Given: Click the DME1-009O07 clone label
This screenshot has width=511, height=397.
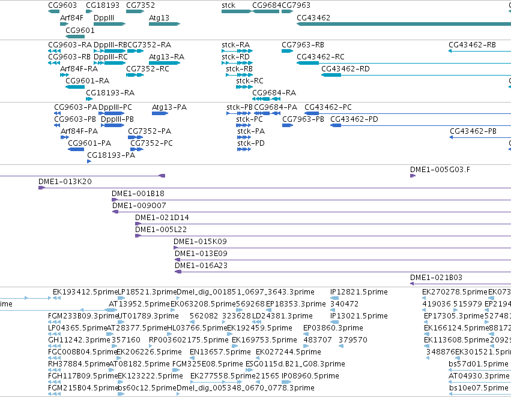Looking at the screenshot, I should [x=139, y=206].
